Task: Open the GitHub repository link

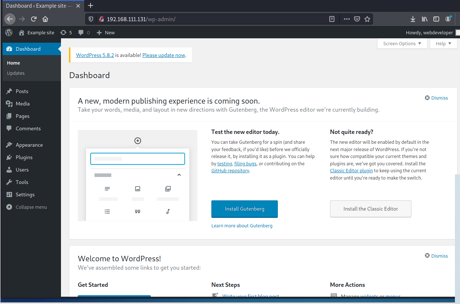Action: [x=230, y=170]
